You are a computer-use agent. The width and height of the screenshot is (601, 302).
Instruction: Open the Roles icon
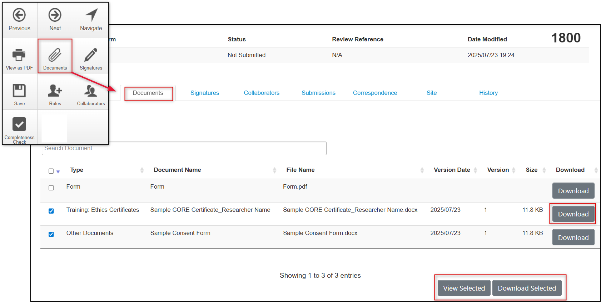click(x=55, y=91)
